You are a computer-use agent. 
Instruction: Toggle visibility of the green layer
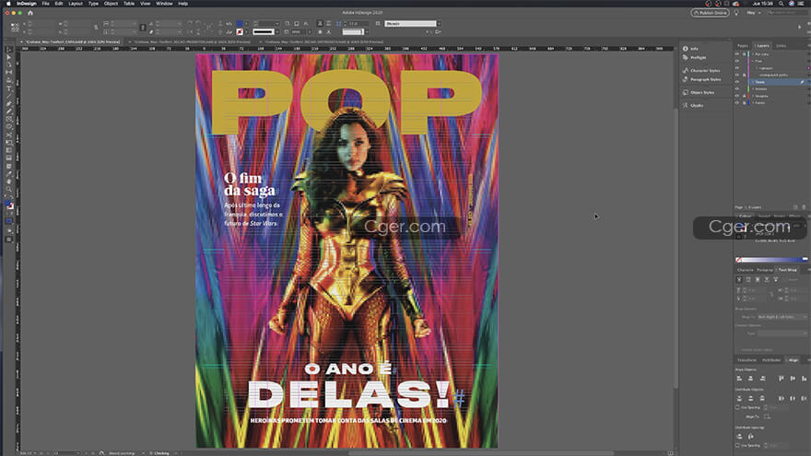tap(737, 89)
